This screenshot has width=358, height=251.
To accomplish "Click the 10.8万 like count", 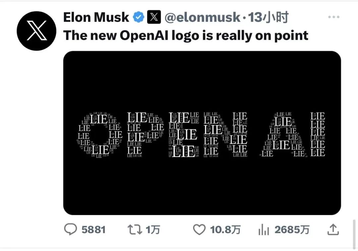I will (x=225, y=230).
